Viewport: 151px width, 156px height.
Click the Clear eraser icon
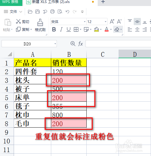[x=117, y=30]
